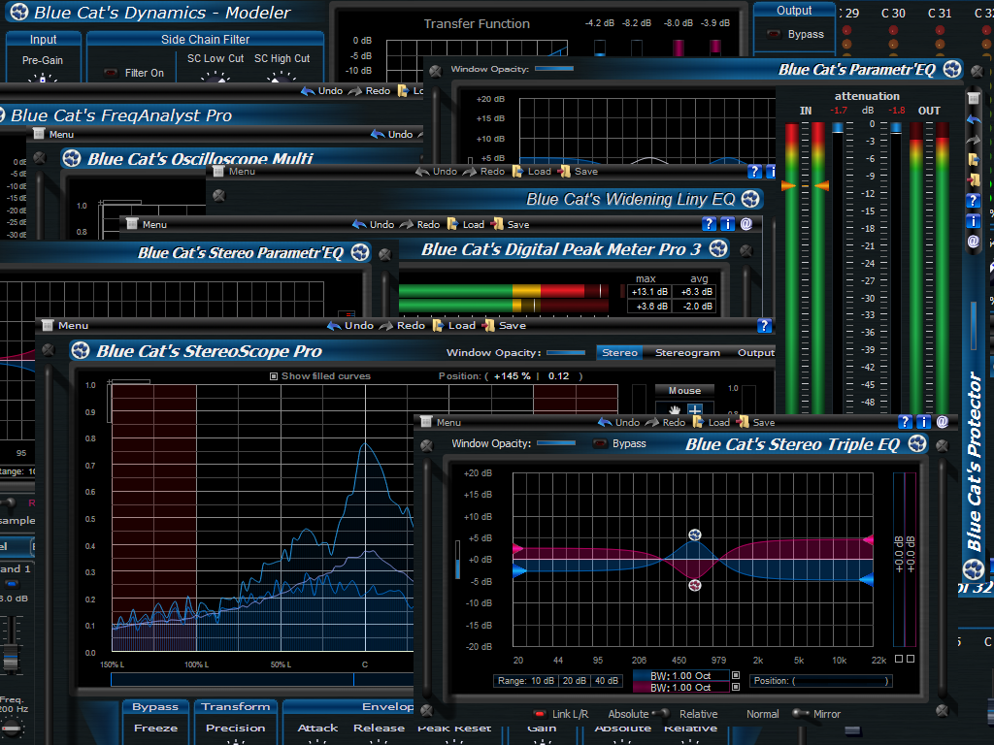Click Save icon above Digital Peak Meter Pro title
Image resolution: width=994 pixels, height=745 pixels.
pos(498,224)
